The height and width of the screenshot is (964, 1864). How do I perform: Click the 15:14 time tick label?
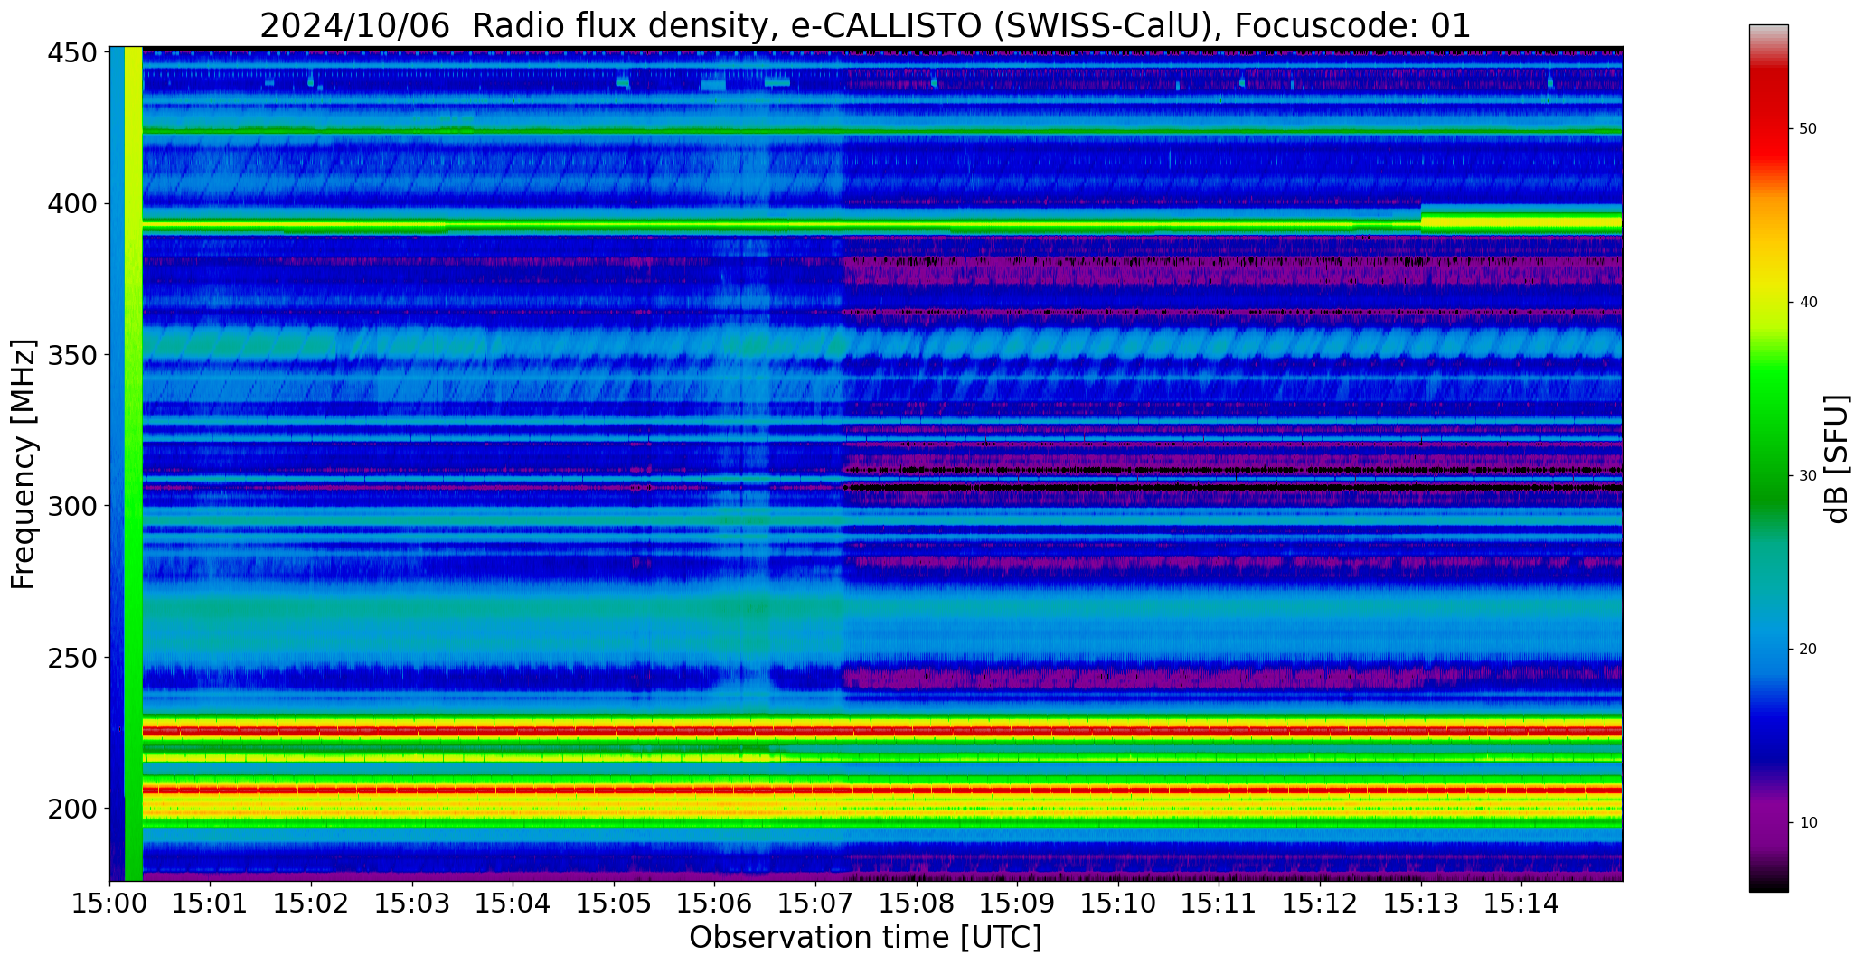pyautogui.click(x=1521, y=902)
